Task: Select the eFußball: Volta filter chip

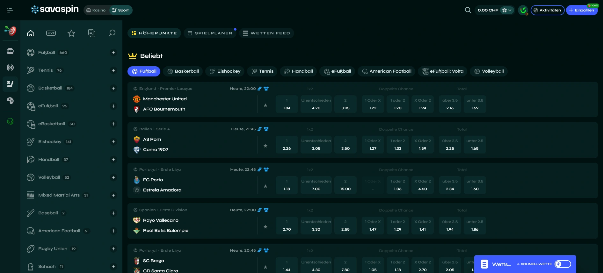Action: (x=443, y=71)
